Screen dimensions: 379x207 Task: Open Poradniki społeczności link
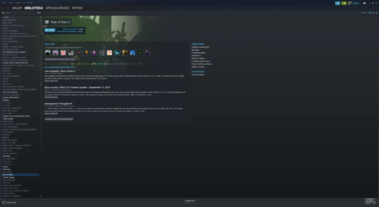click(200, 61)
